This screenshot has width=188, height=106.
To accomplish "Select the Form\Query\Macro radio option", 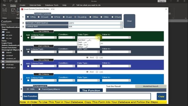I will 39,89.
